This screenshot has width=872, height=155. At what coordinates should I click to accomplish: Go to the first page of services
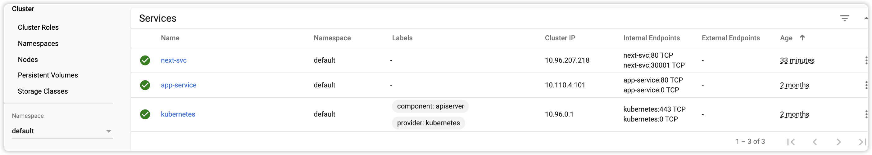tap(791, 142)
